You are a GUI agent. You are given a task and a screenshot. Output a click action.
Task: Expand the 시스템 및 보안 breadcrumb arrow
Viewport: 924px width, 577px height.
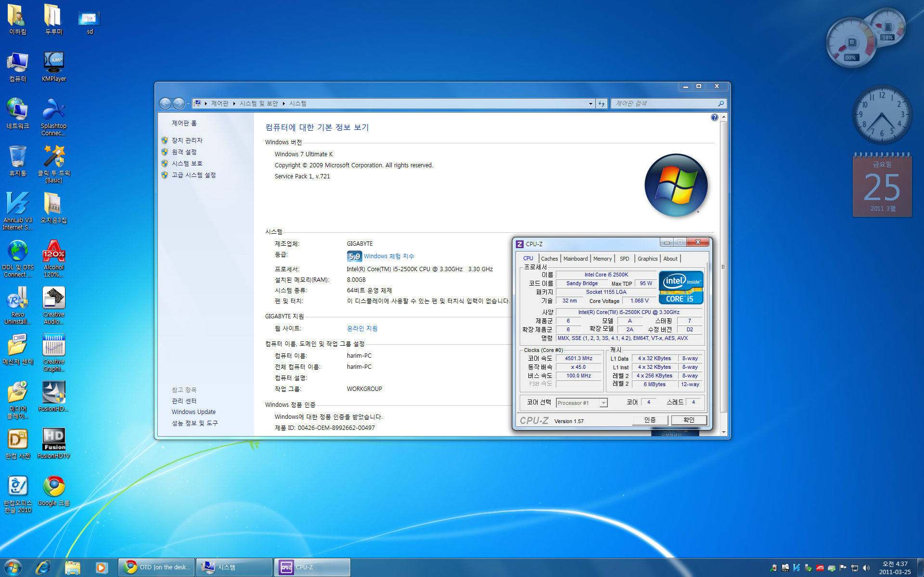[x=283, y=103]
